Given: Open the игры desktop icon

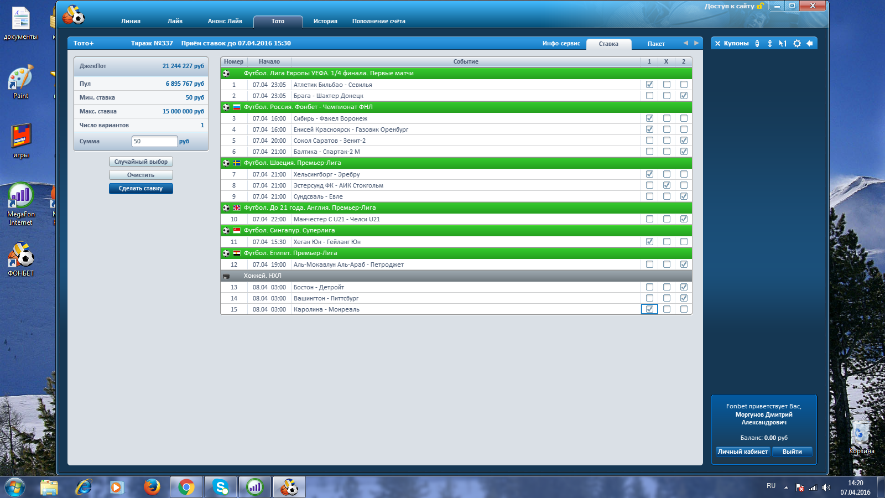Looking at the screenshot, I should [21, 141].
